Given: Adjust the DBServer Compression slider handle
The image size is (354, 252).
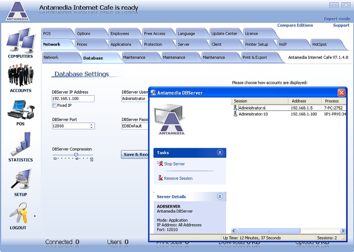Looking at the screenshot, I should [x=76, y=155].
